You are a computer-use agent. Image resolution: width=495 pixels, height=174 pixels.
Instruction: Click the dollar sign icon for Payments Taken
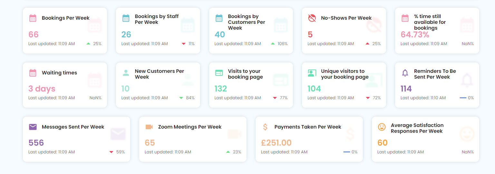[265, 127]
